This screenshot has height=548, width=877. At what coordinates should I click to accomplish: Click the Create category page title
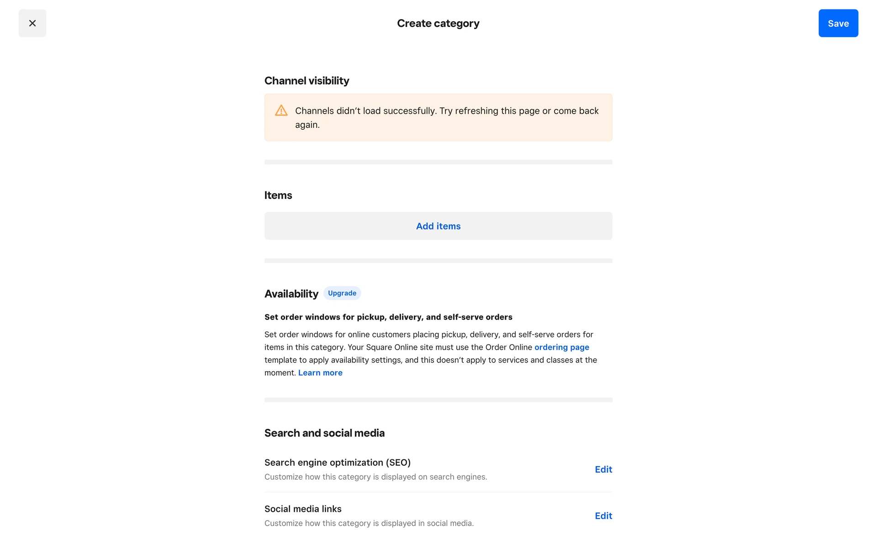[438, 23]
